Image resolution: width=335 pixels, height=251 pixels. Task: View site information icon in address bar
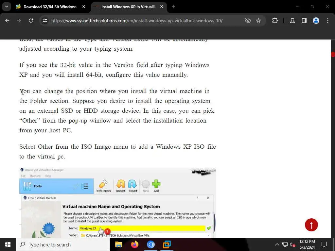(44, 21)
